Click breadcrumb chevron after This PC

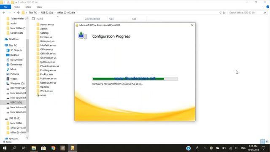pyautogui.click(x=39, y=13)
